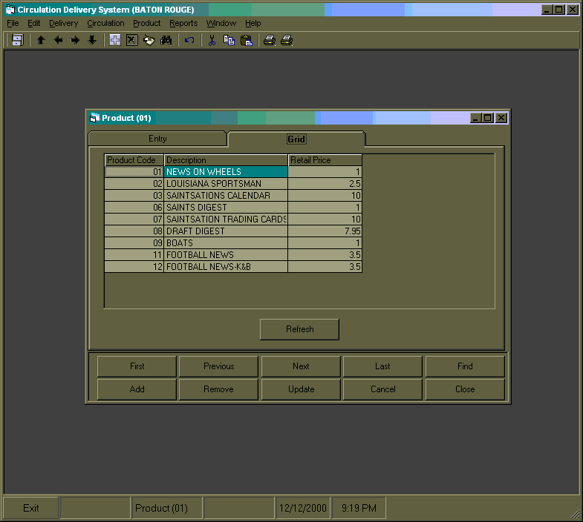The image size is (583, 522).
Task: Click Exit in the status bar
Action: [31, 508]
